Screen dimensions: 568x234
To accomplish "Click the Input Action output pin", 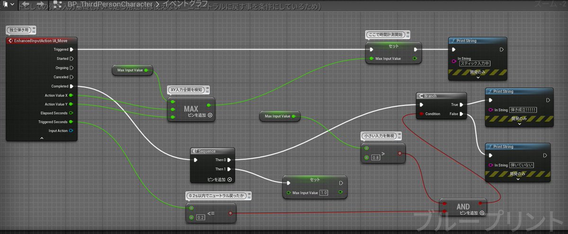I will [x=71, y=131].
